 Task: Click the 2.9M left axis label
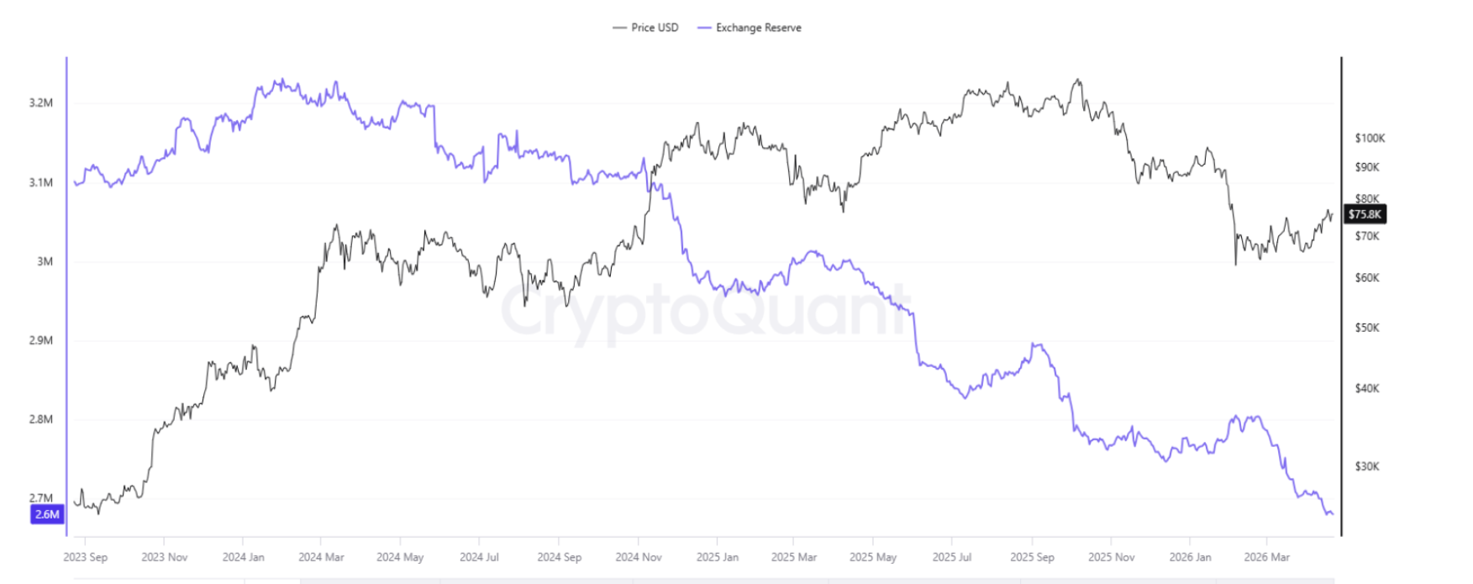click(x=41, y=340)
